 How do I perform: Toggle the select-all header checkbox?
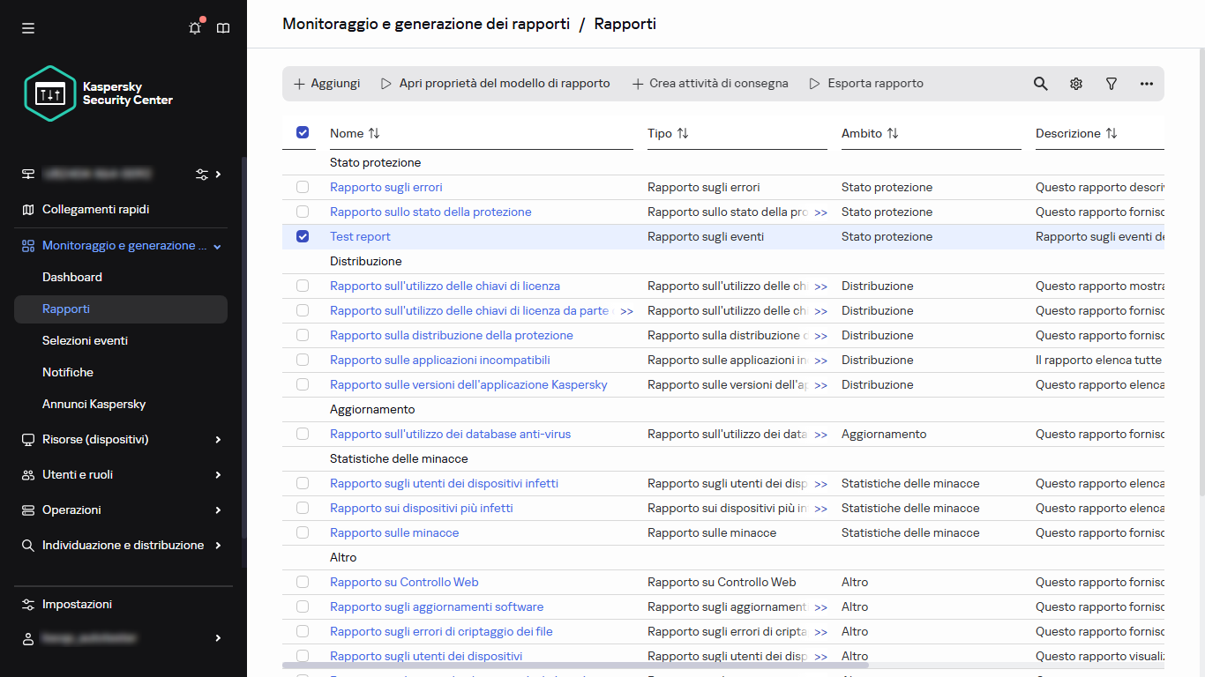click(x=303, y=132)
